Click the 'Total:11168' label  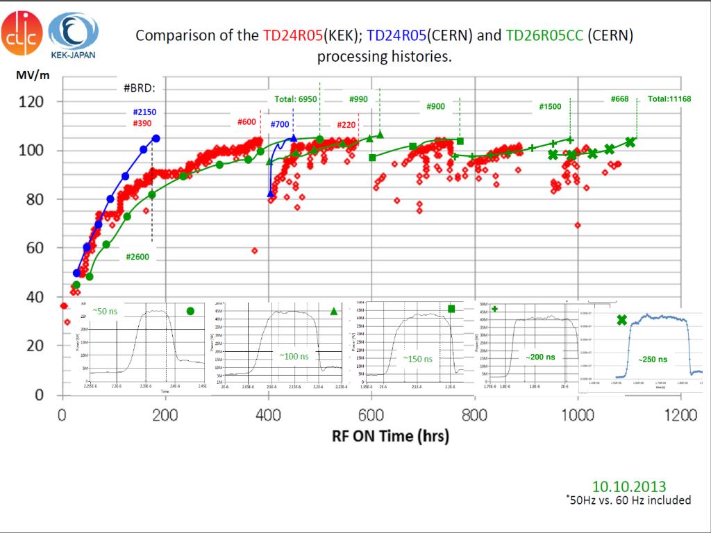pos(669,99)
